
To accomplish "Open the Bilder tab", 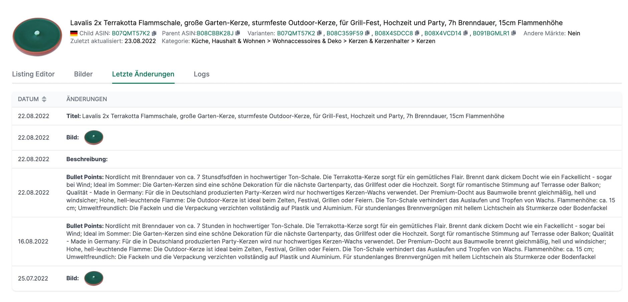I will [x=83, y=74].
